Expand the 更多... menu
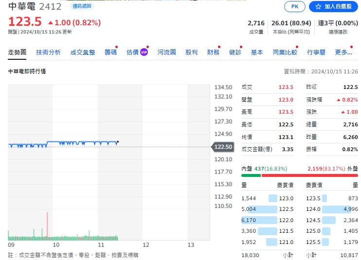 (343, 52)
